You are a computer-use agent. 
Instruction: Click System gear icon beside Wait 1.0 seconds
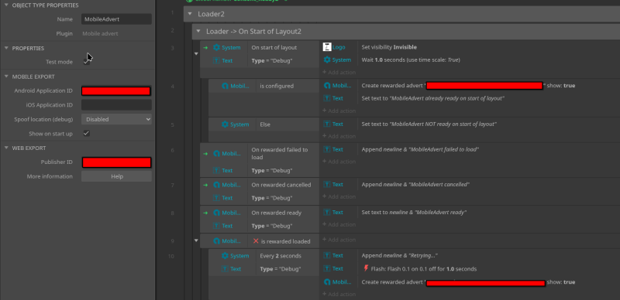click(327, 60)
